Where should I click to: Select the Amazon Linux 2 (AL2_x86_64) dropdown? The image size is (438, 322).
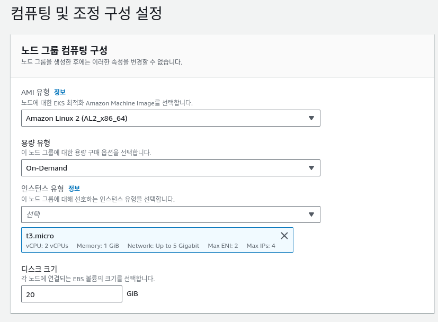[171, 118]
